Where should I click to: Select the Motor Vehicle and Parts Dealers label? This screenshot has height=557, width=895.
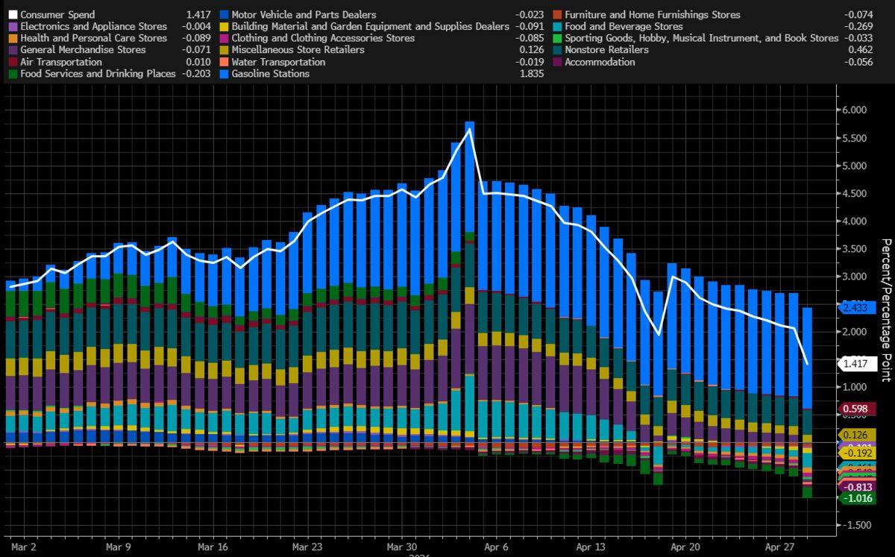coord(304,15)
